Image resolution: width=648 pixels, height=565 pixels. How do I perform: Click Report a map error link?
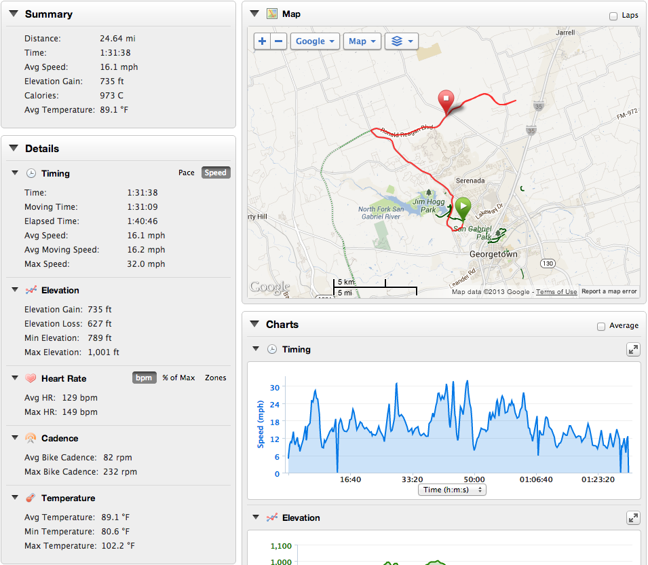click(609, 292)
